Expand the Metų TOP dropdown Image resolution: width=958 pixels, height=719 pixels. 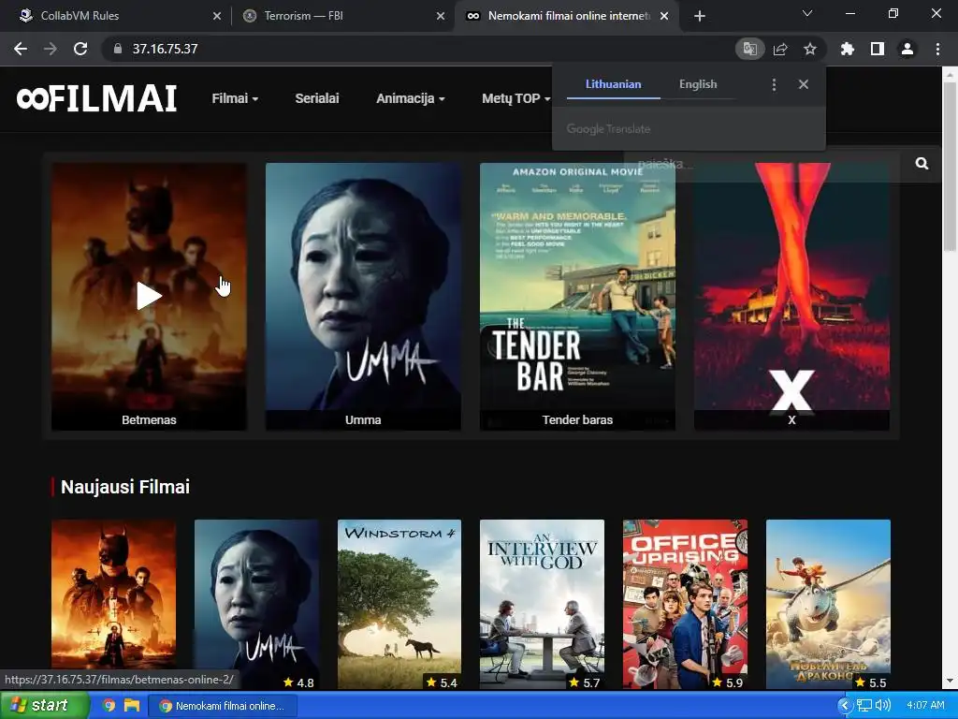[515, 98]
